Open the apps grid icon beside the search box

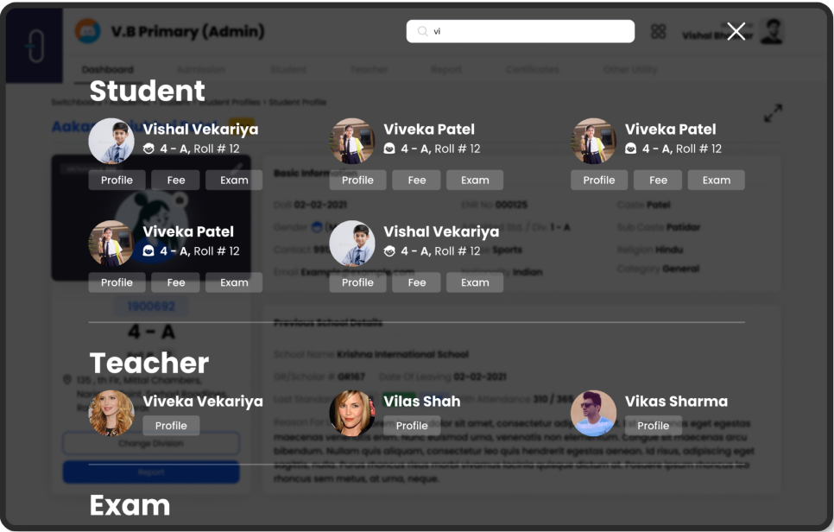point(659,32)
